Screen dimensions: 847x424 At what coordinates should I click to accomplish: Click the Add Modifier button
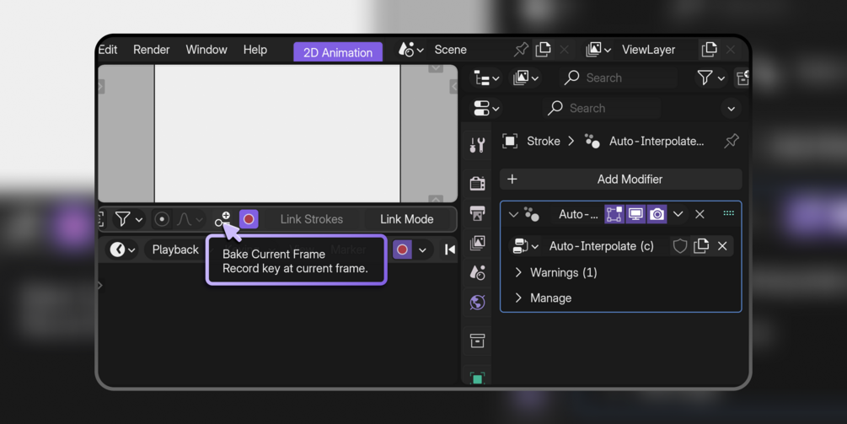[x=620, y=180]
